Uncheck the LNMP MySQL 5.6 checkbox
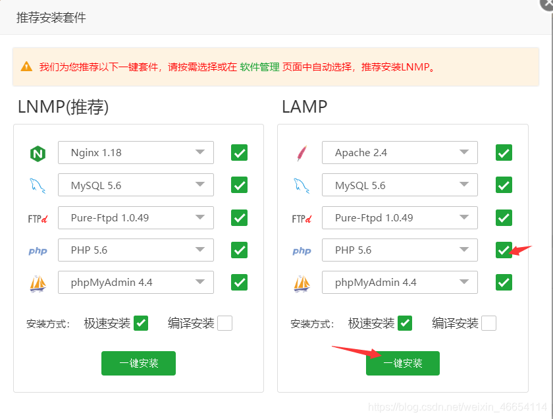Screen dimensions: 553x419 (x=239, y=185)
